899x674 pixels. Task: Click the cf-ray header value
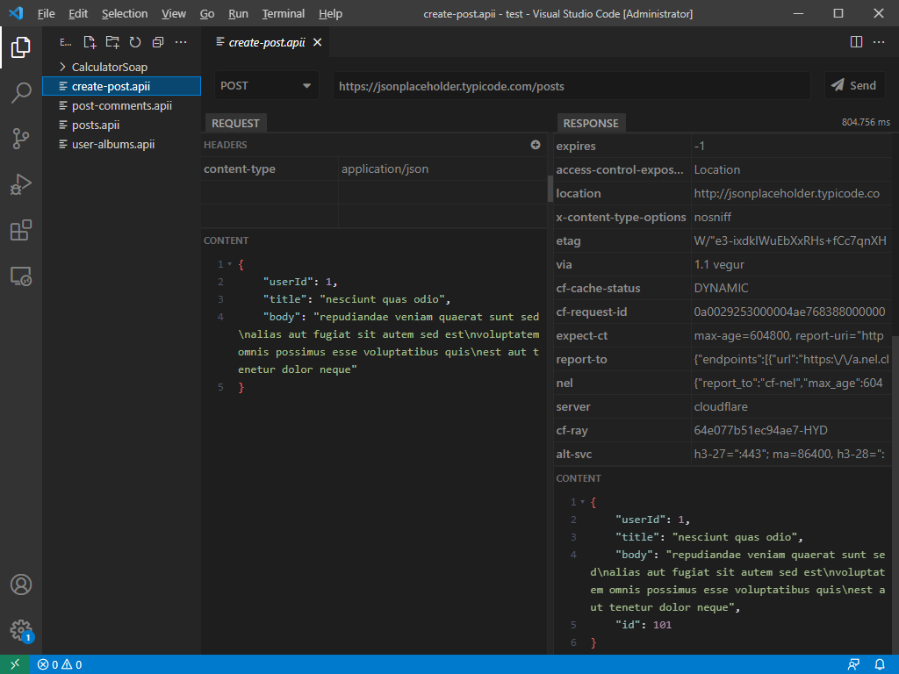(791, 430)
